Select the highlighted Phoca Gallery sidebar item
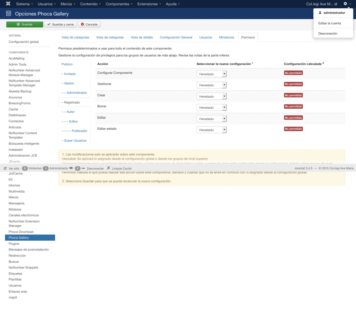This screenshot has height=317, width=356. point(30,237)
